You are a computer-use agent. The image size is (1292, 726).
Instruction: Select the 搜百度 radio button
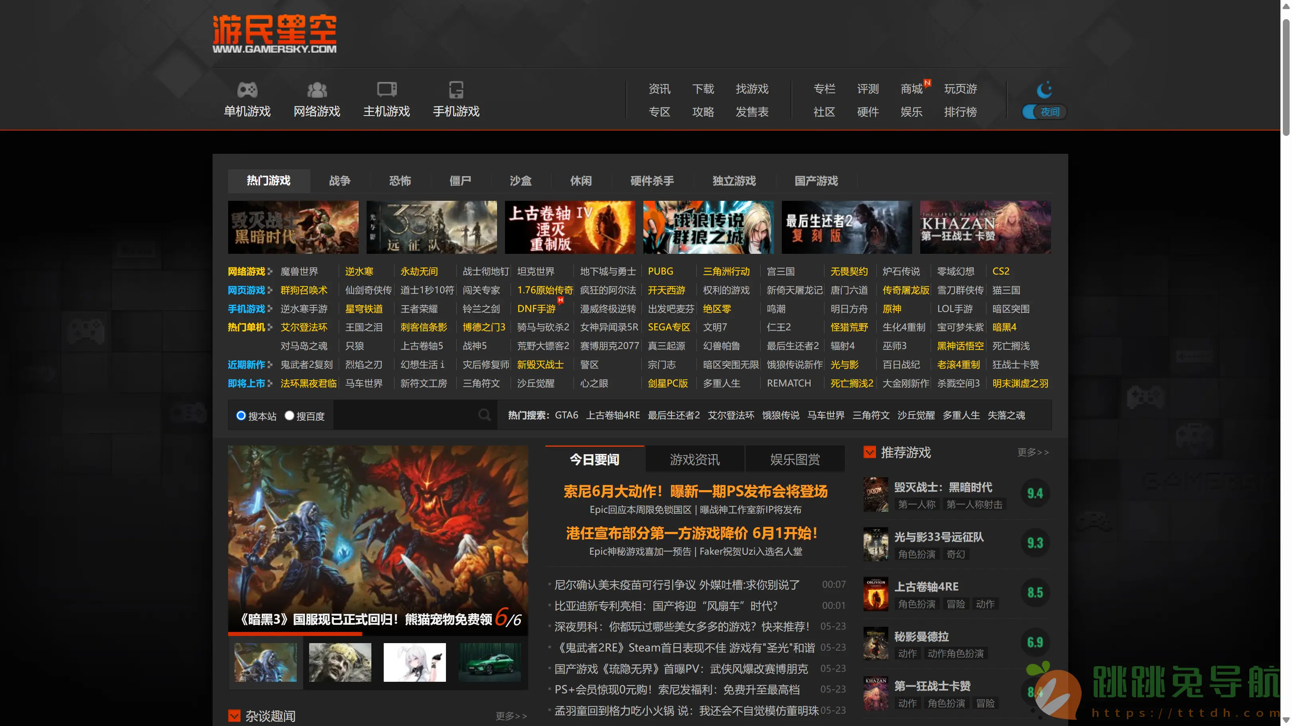(289, 415)
